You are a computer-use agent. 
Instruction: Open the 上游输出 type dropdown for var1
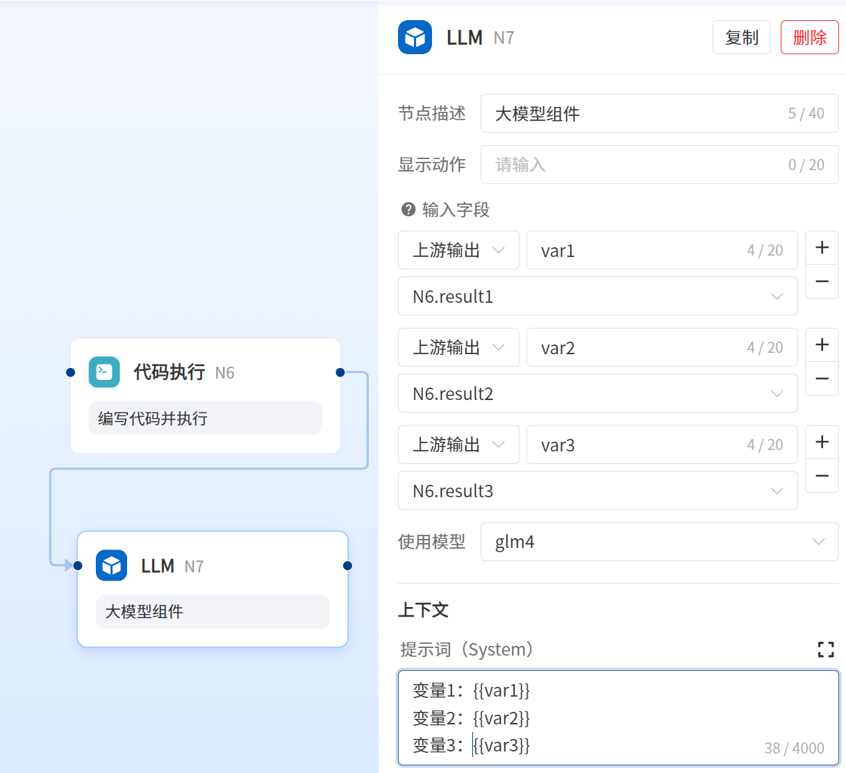pos(458,250)
